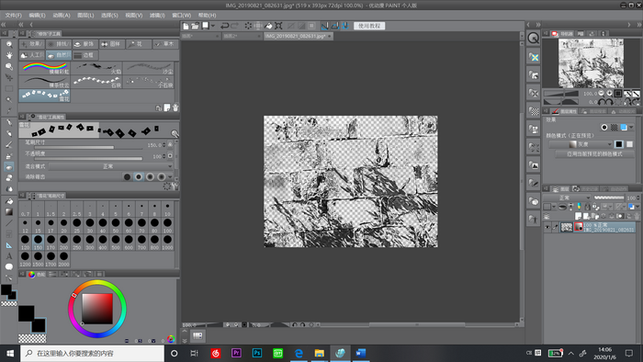This screenshot has height=362, width=643.
Task: Click the color wheel saturation square
Action: [x=97, y=309]
